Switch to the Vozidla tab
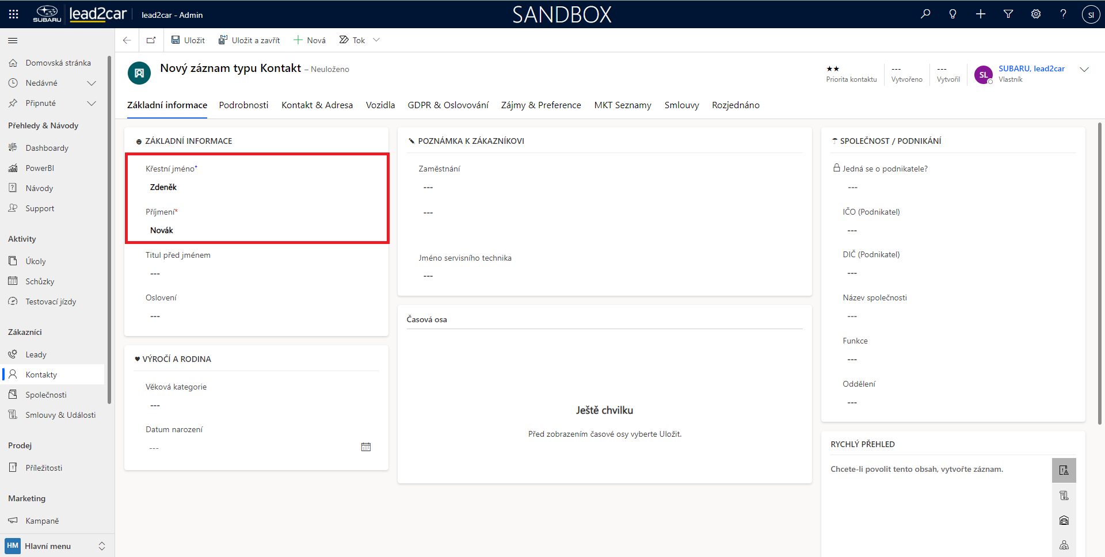 click(x=380, y=105)
